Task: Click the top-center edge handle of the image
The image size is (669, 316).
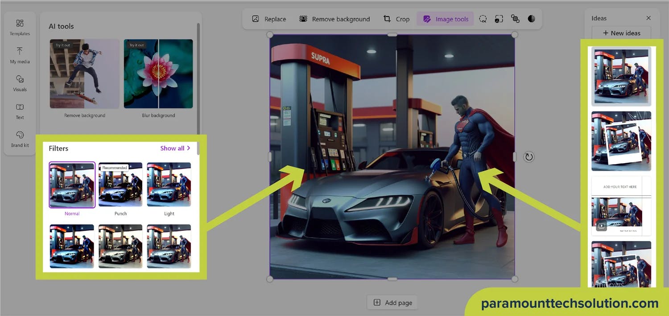Action: (392, 35)
